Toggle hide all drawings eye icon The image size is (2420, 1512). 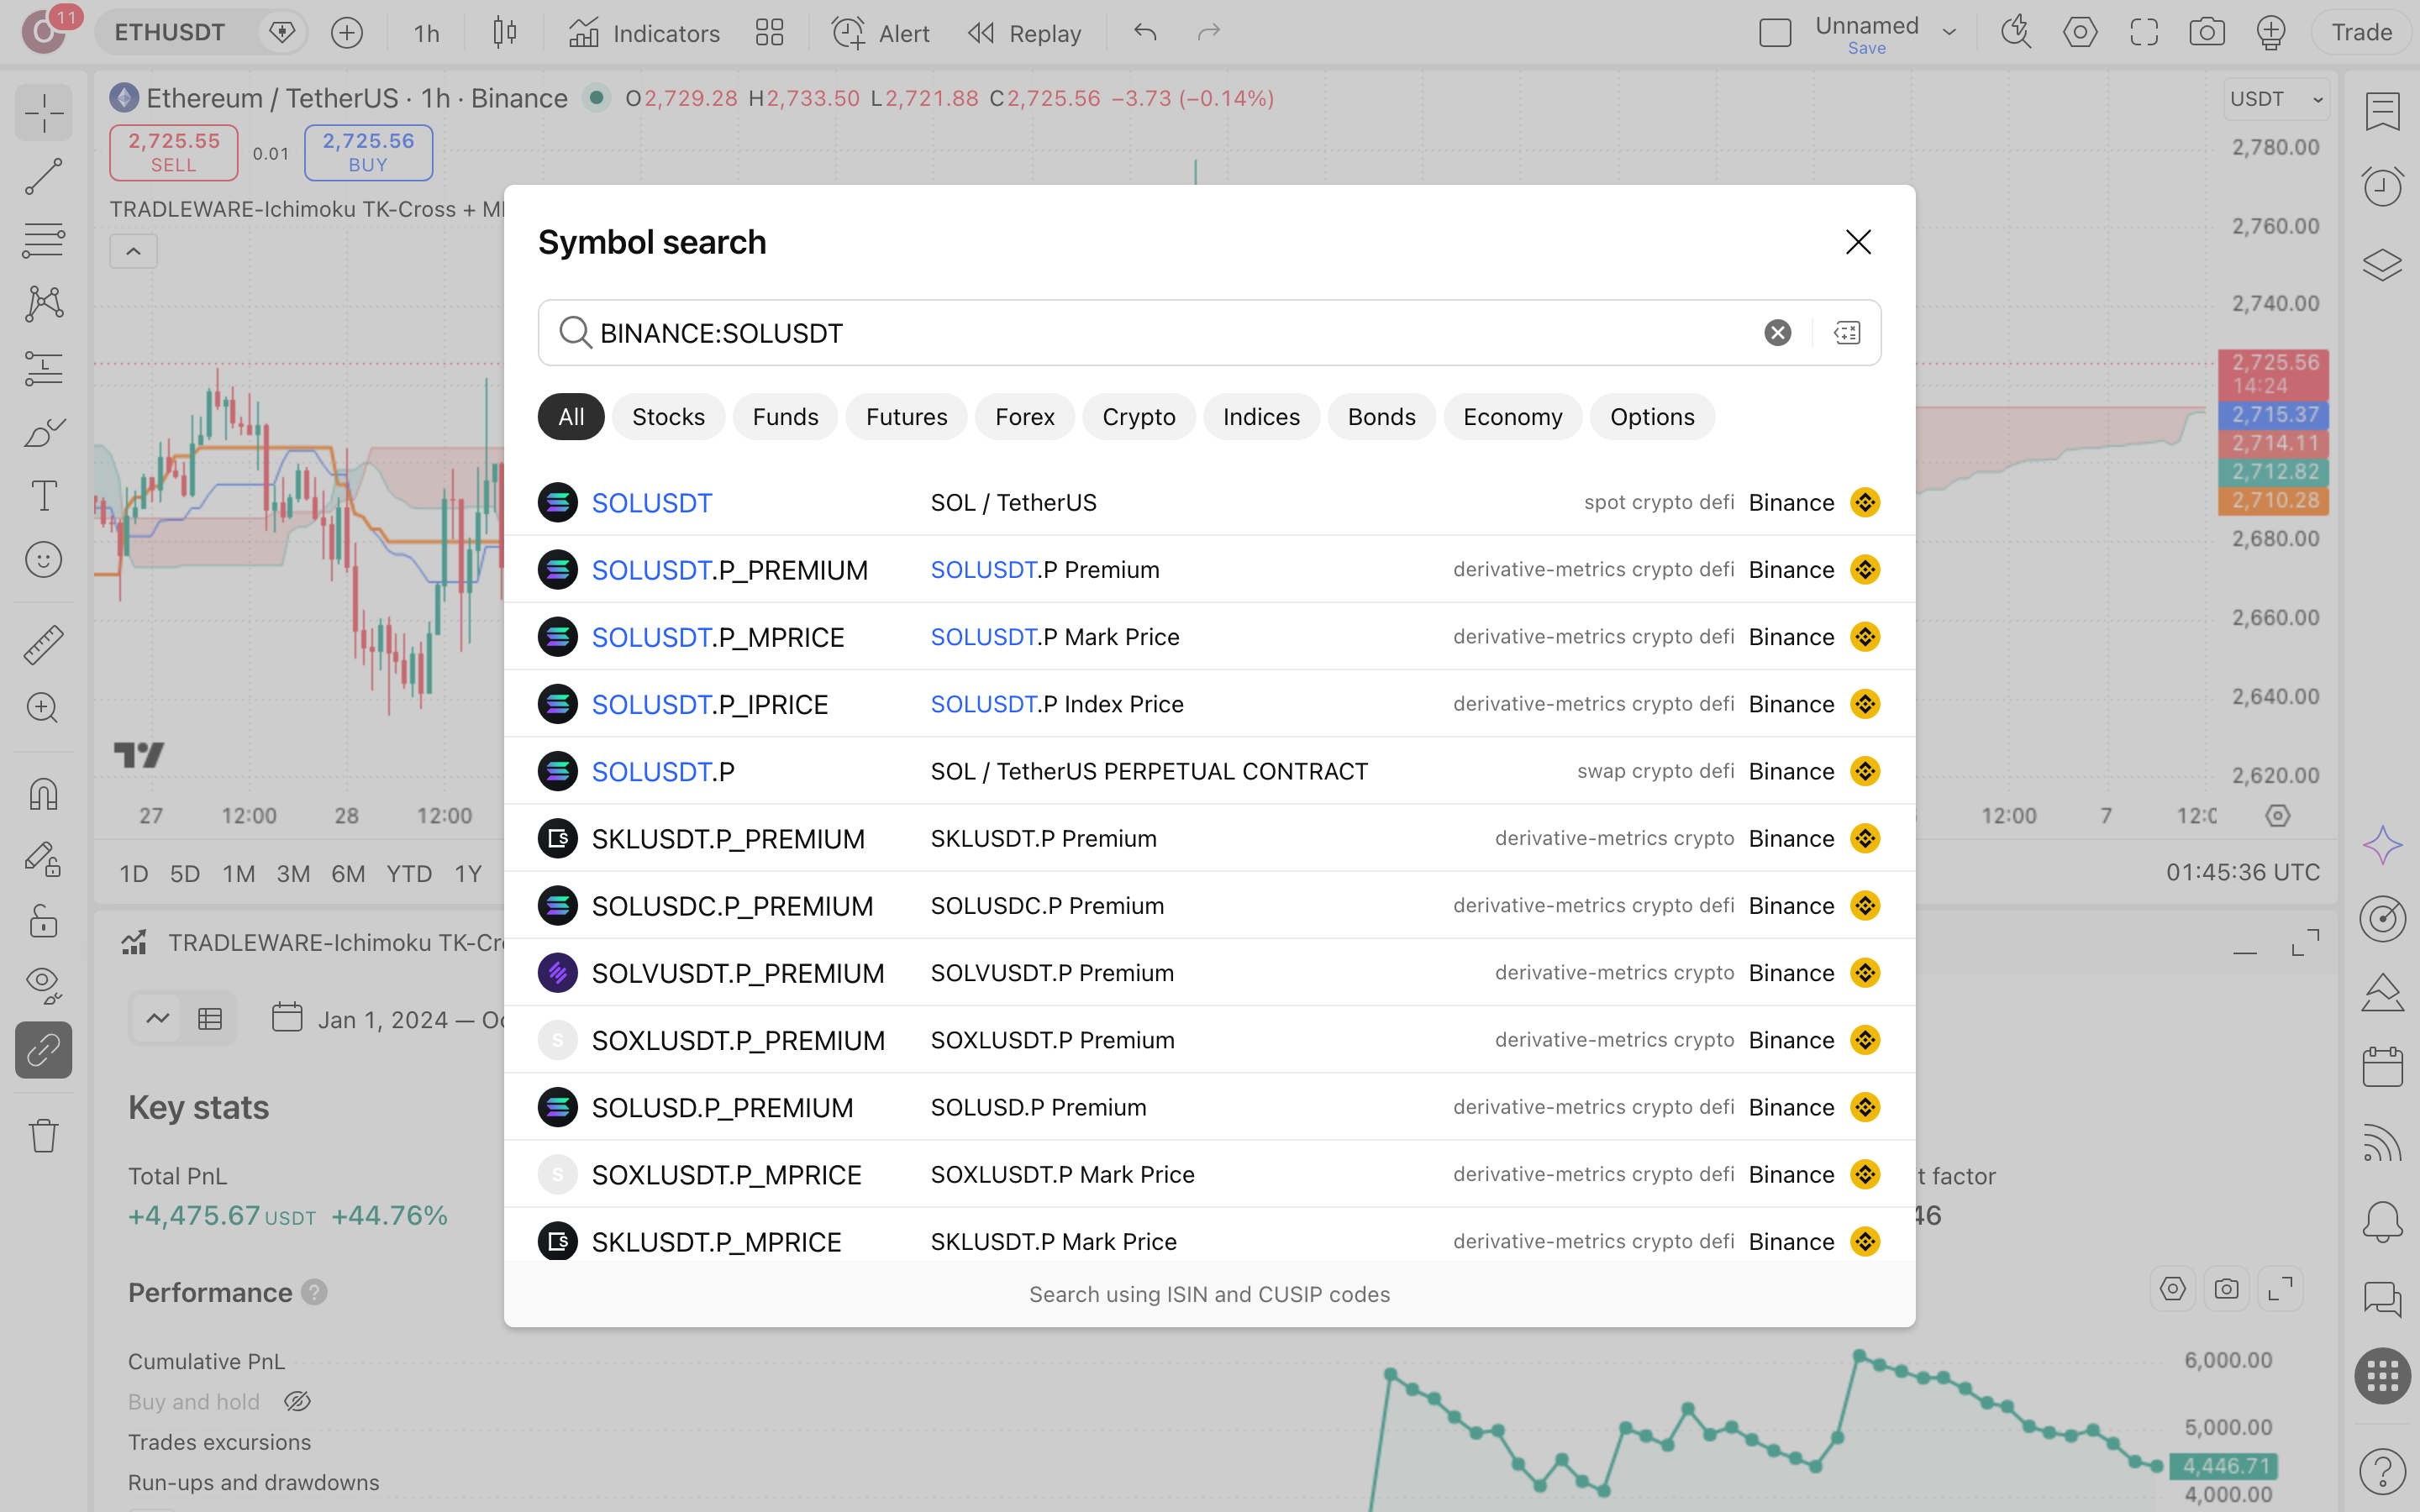(43, 985)
